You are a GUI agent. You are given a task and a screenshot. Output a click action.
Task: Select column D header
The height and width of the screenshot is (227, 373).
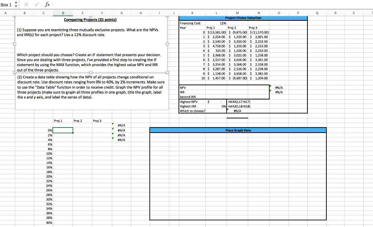click(63, 13)
